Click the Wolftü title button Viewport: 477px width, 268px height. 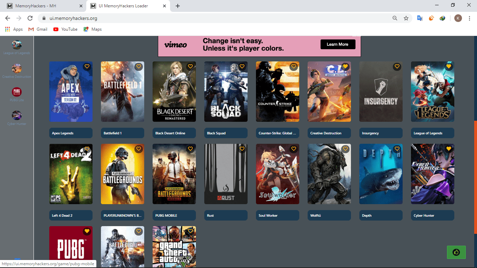pyautogui.click(x=329, y=215)
